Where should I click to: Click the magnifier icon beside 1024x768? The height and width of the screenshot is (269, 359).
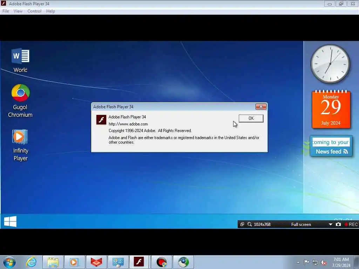(250, 225)
